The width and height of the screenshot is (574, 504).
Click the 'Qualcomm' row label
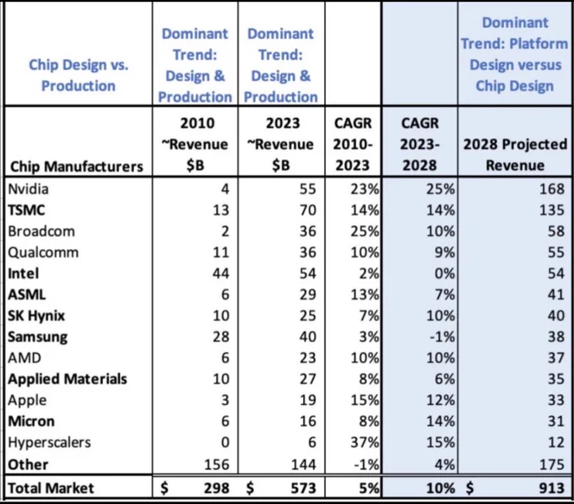(43, 252)
